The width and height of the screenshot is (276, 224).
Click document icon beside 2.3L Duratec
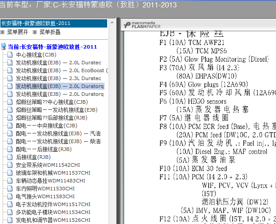(10, 78)
